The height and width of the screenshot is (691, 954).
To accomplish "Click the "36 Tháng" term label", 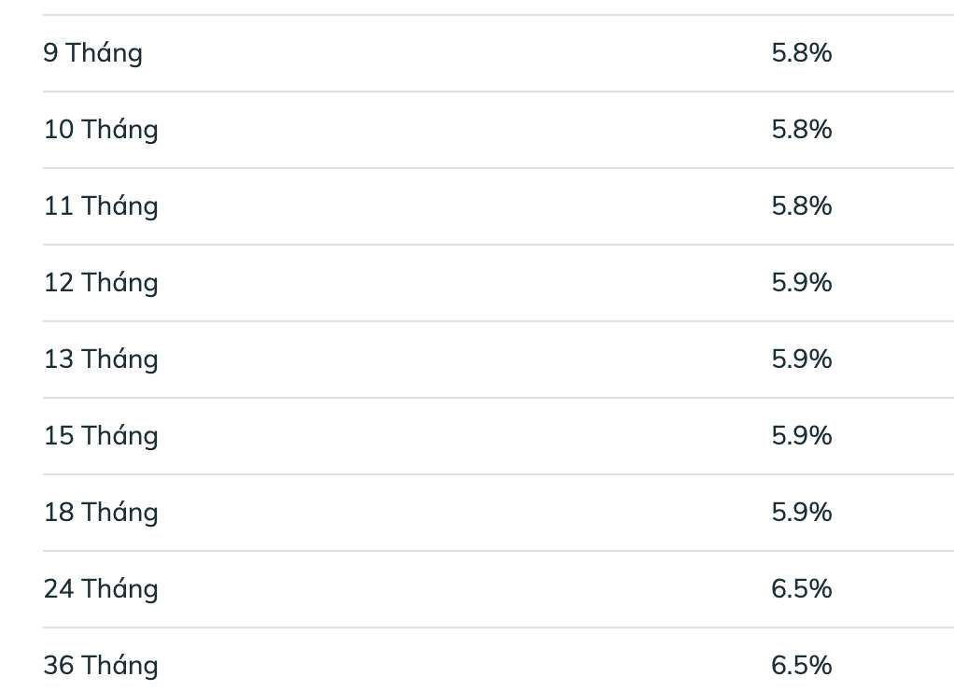I will tap(101, 666).
